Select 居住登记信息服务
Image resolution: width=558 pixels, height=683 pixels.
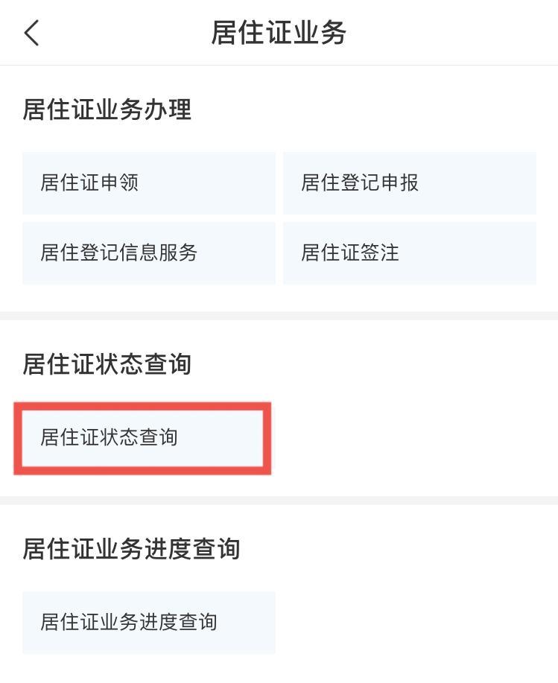tap(148, 253)
